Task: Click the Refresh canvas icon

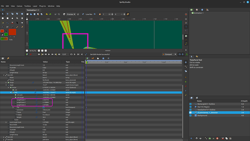Action: (64, 14)
